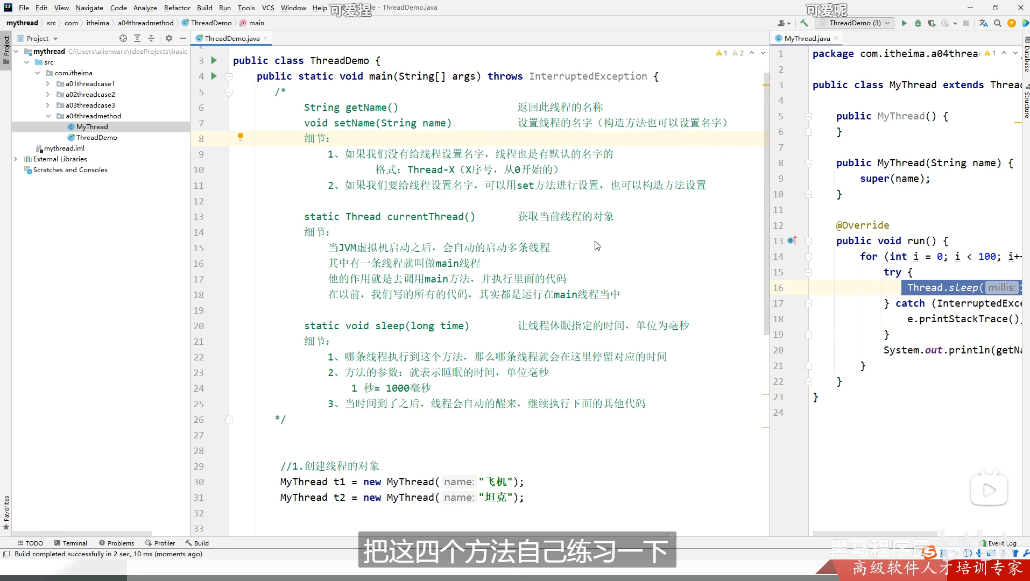Open the ThreadDemo (3) run configuration dropdown

coord(855,23)
